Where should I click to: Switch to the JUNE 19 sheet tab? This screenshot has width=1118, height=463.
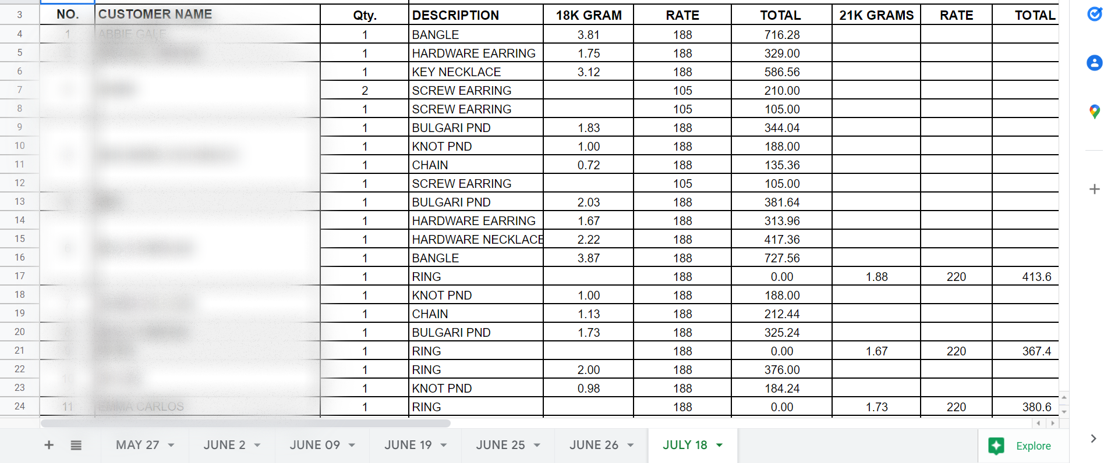pyautogui.click(x=408, y=445)
